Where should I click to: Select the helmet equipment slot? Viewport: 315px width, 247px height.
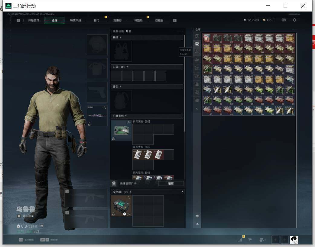[97, 45]
